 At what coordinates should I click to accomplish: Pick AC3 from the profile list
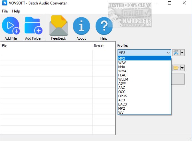144,100
